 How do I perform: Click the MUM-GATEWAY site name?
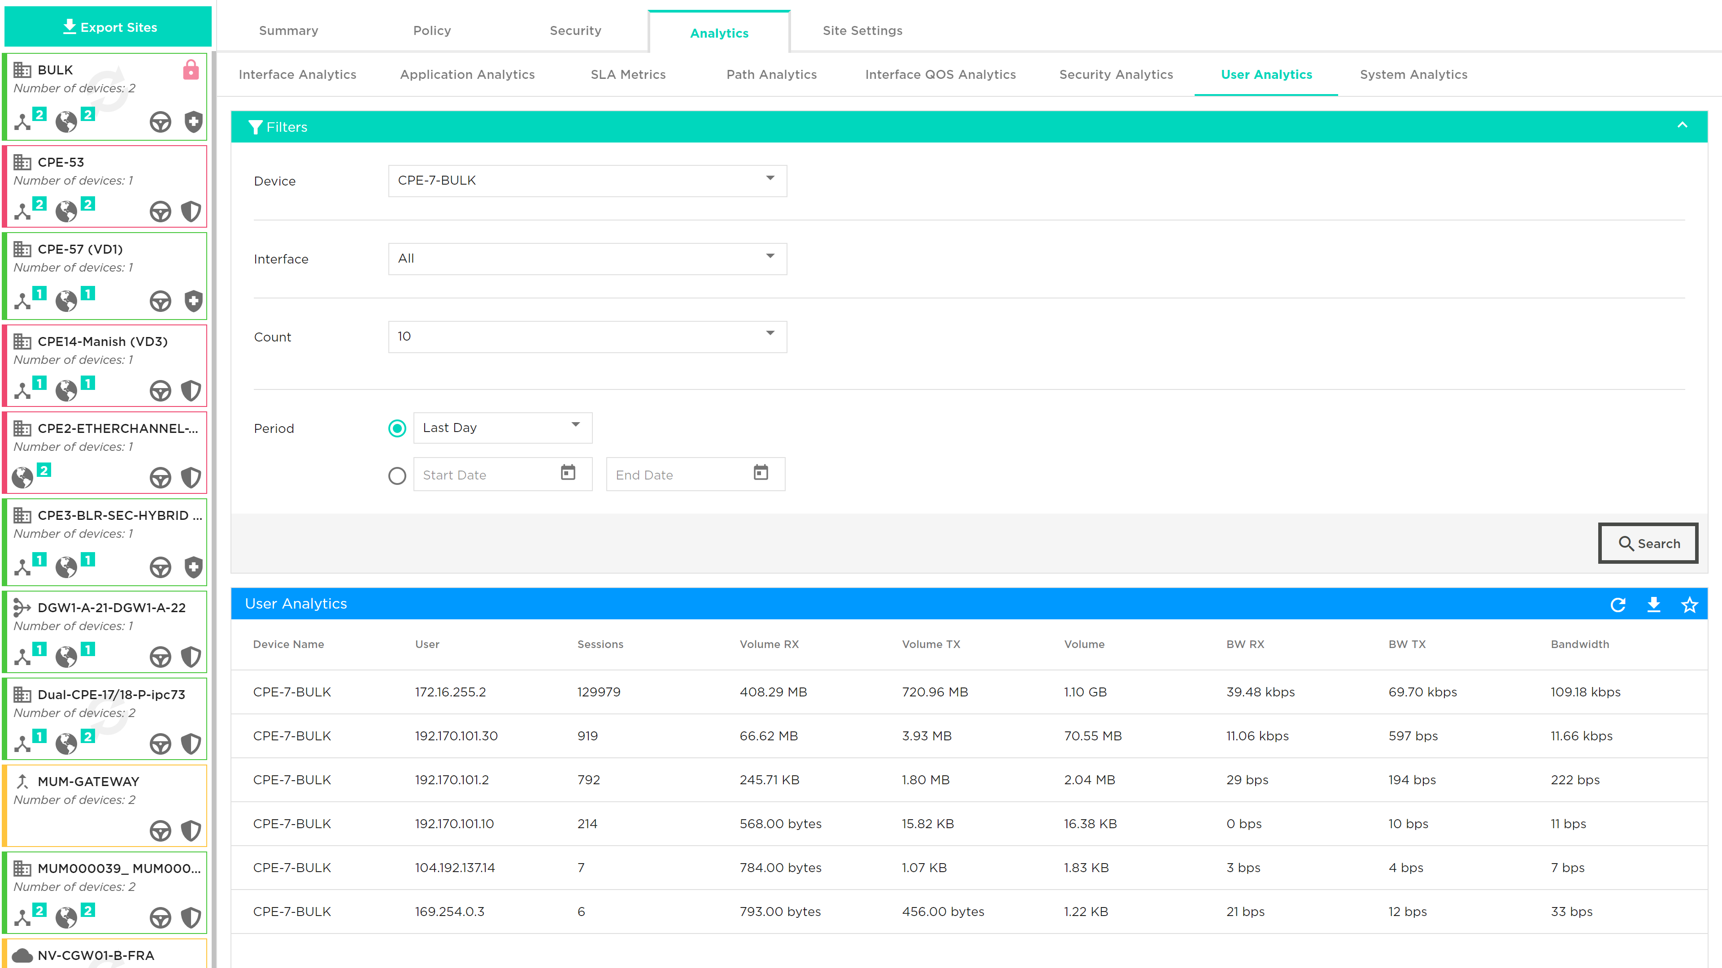(x=88, y=782)
